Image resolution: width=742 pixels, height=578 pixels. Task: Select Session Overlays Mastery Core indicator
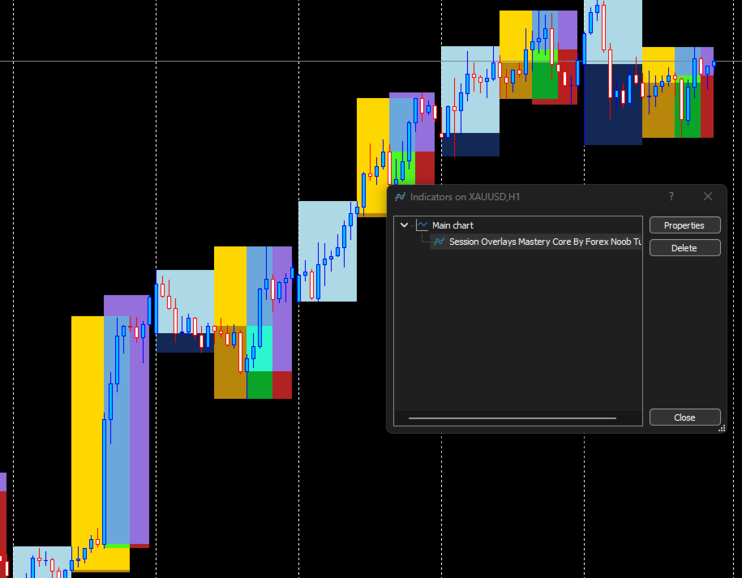536,242
